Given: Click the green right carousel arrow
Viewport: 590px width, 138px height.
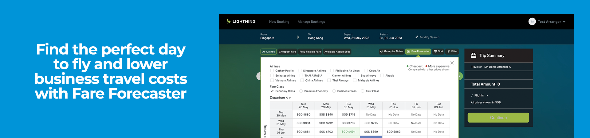Looking at the screenshot, I should click(460, 76).
